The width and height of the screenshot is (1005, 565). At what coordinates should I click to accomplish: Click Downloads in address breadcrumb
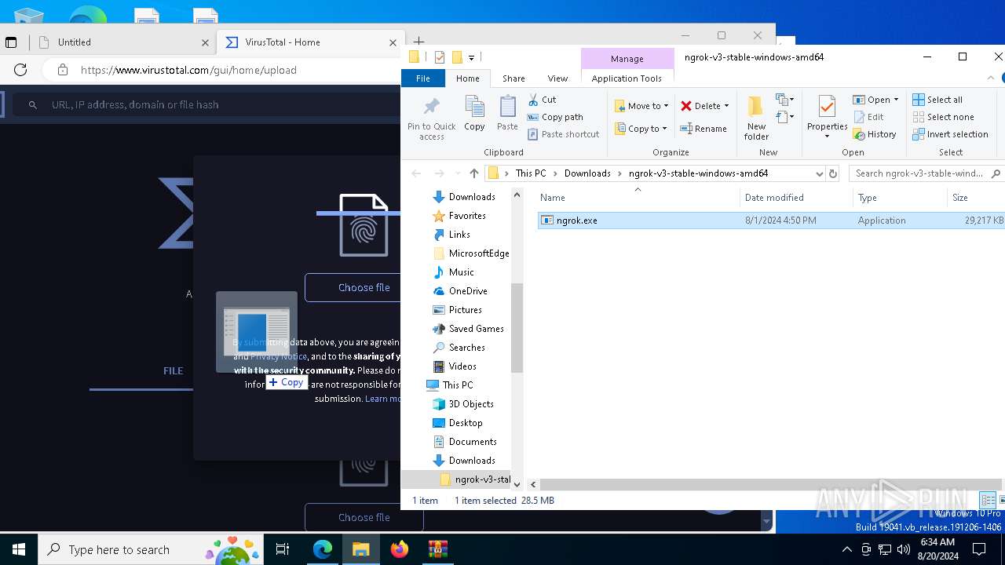pos(587,173)
